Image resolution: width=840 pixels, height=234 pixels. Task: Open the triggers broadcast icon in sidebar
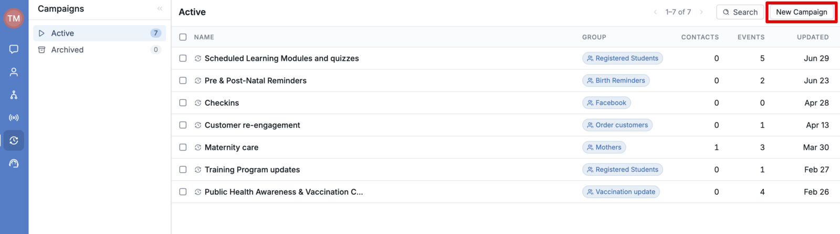coord(14,118)
